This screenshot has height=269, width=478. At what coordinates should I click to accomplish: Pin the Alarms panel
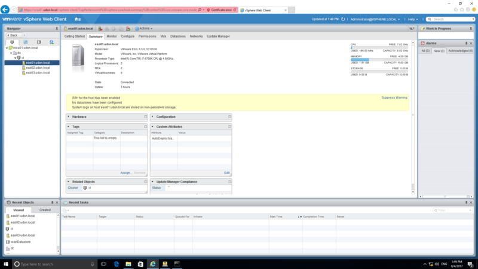[x=466, y=43]
